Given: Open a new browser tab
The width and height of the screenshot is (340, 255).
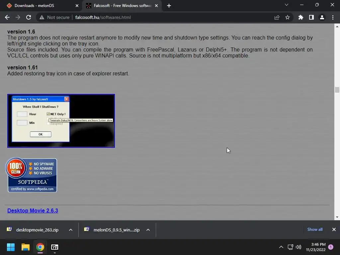Looking at the screenshot, I should (x=169, y=6).
